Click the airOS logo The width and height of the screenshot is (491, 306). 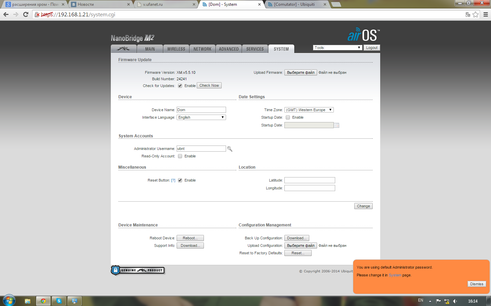(x=363, y=35)
